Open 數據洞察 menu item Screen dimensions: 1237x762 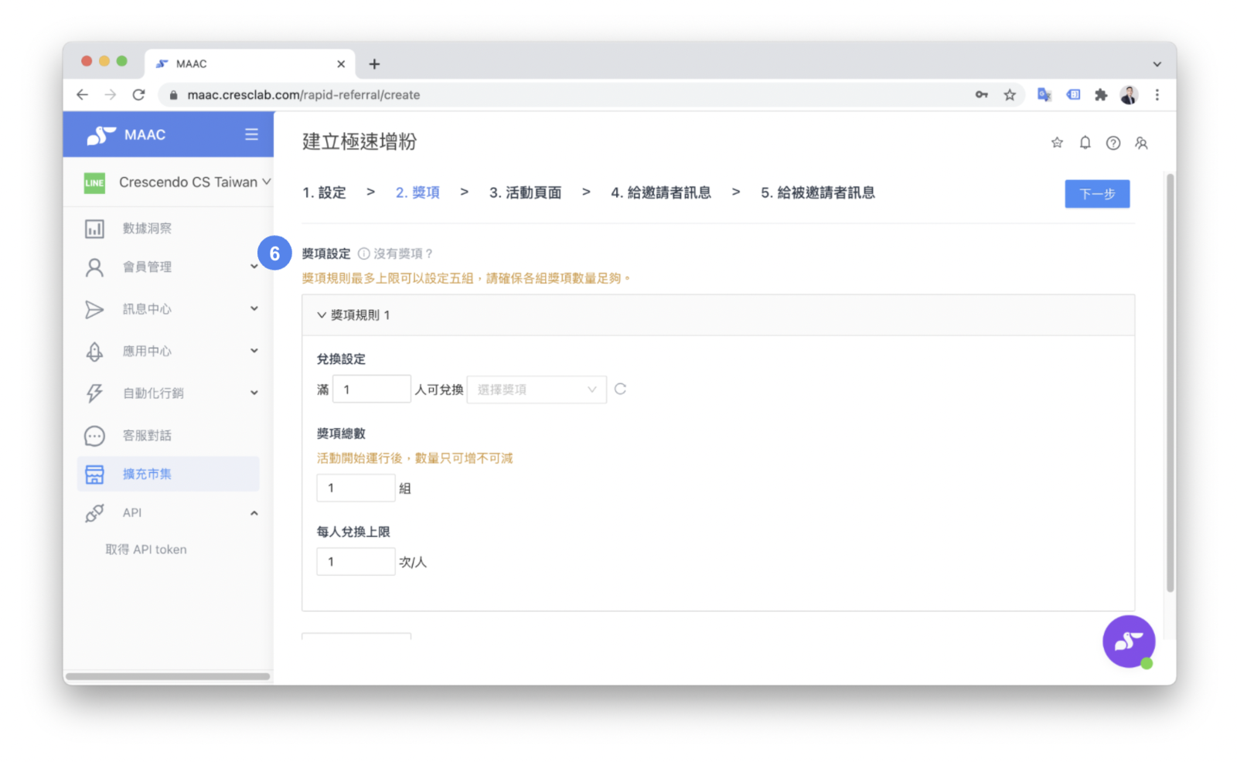point(147,229)
